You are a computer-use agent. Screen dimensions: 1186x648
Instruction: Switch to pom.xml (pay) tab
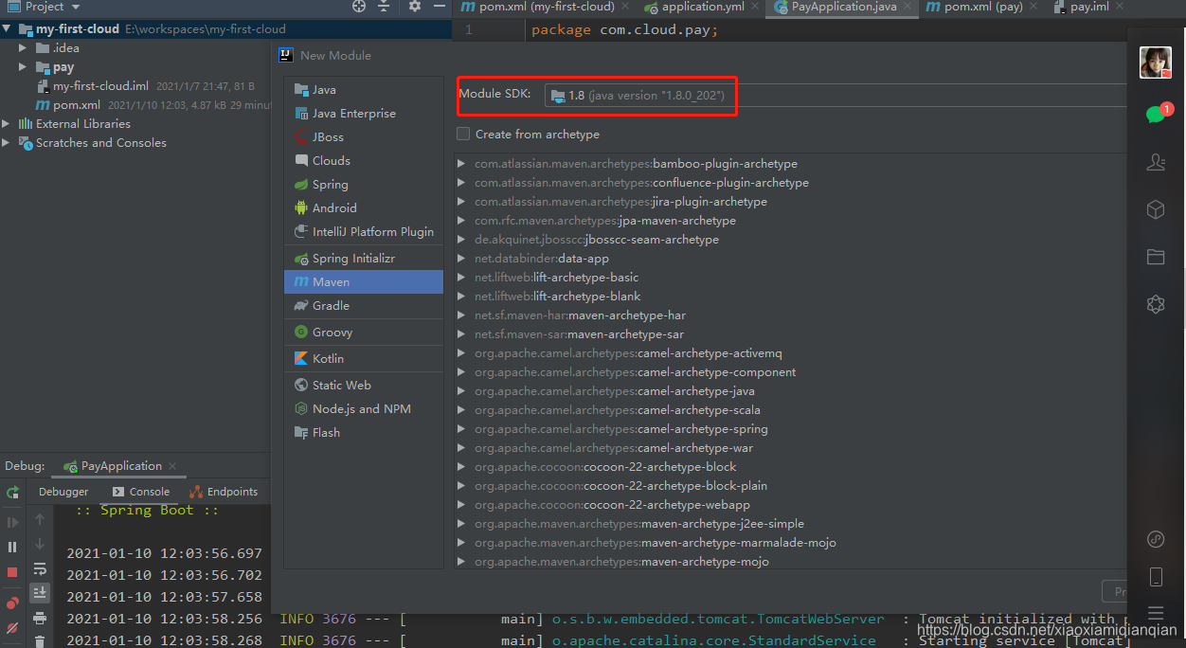point(981,7)
